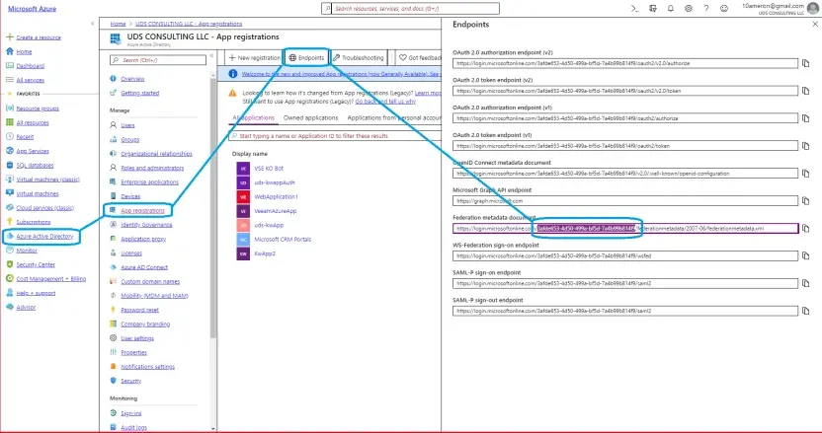Collapse the left navigation sidebar
Screen dimensions: 822x433
(93, 24)
